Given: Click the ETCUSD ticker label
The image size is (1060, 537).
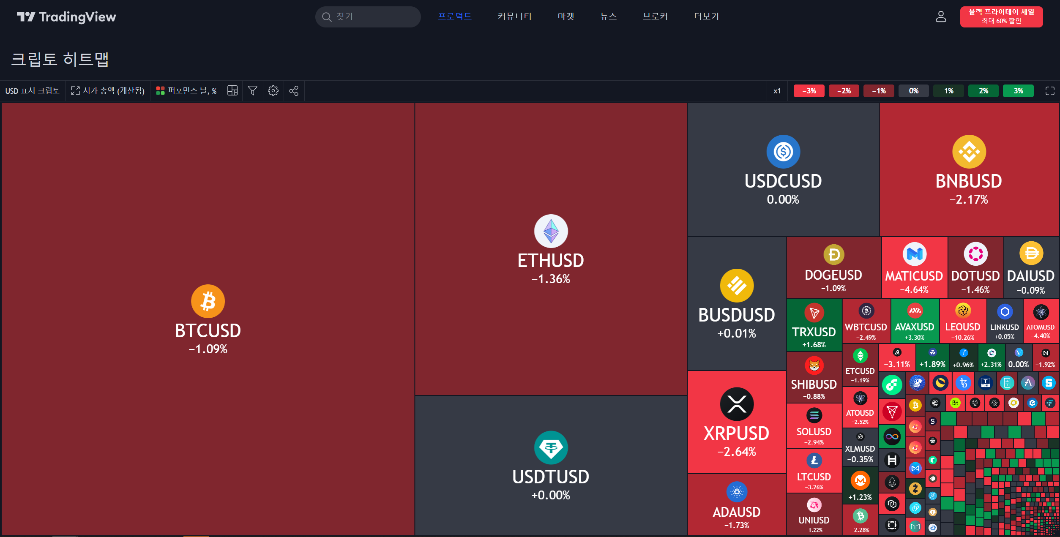Looking at the screenshot, I should click(860, 371).
